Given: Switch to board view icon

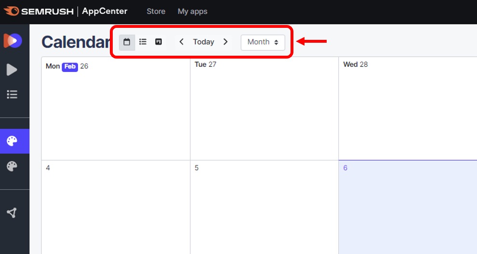Looking at the screenshot, I should (159, 42).
